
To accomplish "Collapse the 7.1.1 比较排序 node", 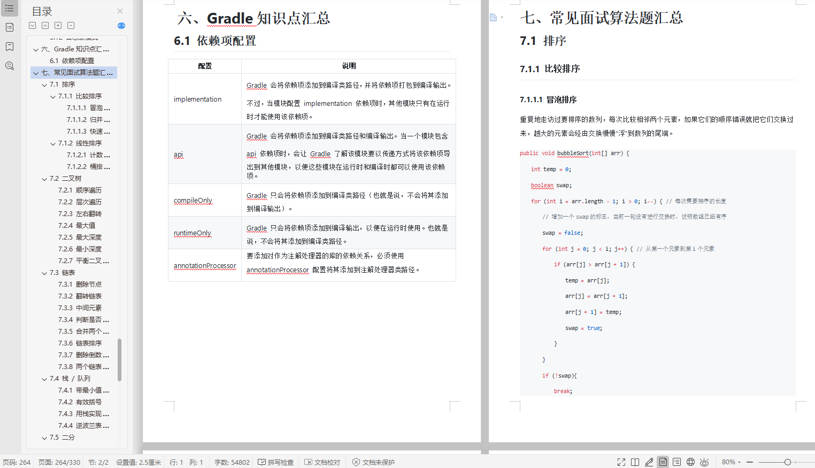I will 53,96.
